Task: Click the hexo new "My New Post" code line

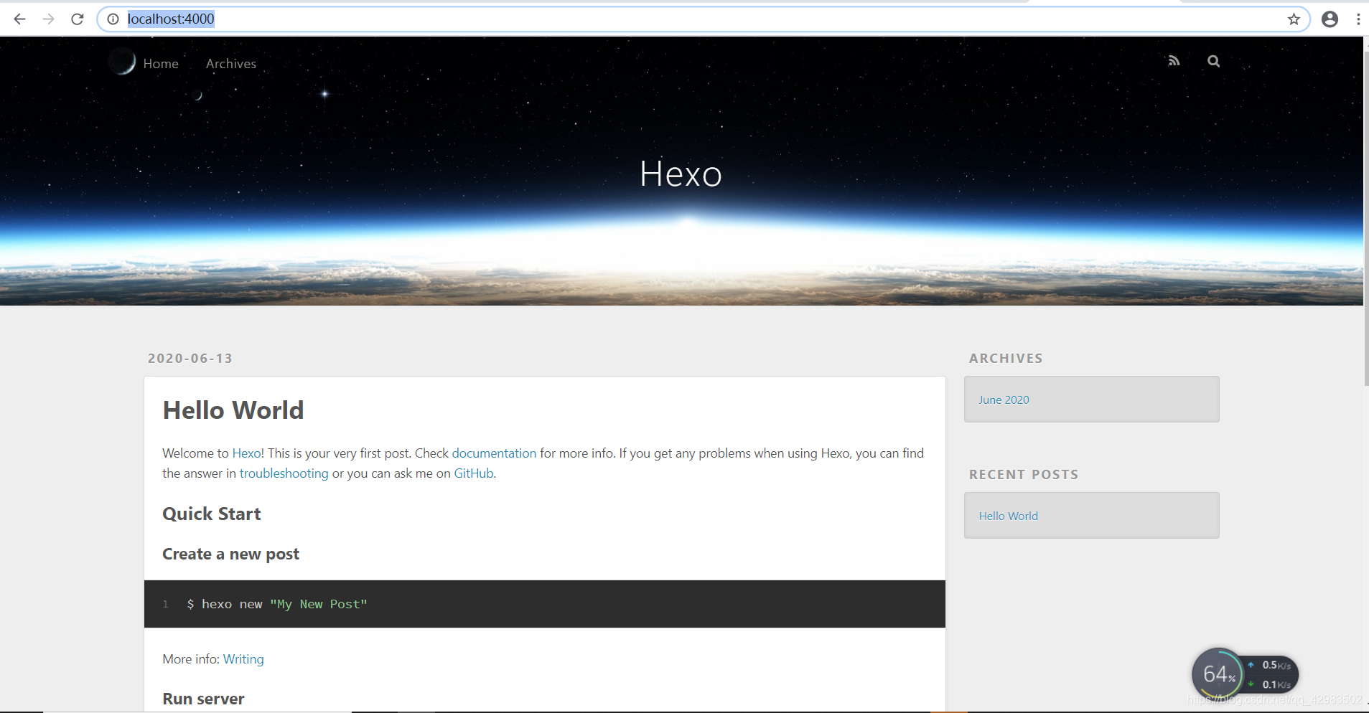Action: 277,604
